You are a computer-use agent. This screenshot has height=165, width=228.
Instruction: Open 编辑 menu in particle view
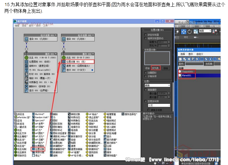tap(17, 26)
